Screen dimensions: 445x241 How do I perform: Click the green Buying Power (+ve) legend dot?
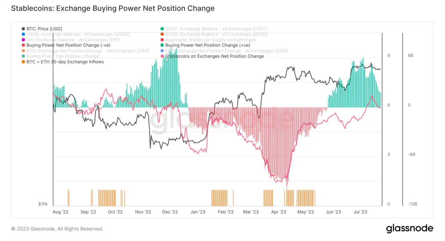tap(162, 45)
